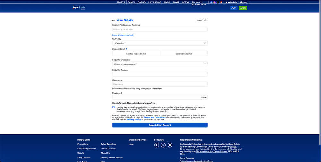Image resolution: width=321 pixels, height=162 pixels.
Task: Open the Promotions footer link
Action: (x=83, y=144)
